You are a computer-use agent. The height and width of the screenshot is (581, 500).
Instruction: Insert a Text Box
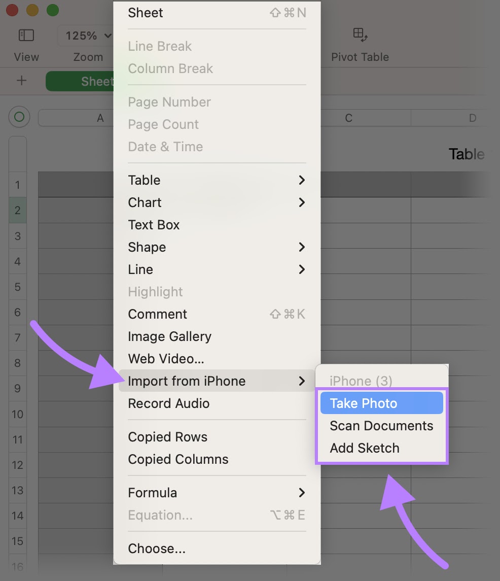pyautogui.click(x=154, y=225)
